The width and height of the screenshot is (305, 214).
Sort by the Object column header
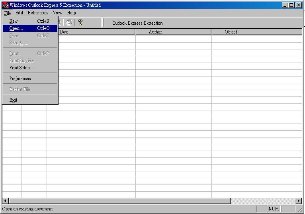(x=257, y=32)
